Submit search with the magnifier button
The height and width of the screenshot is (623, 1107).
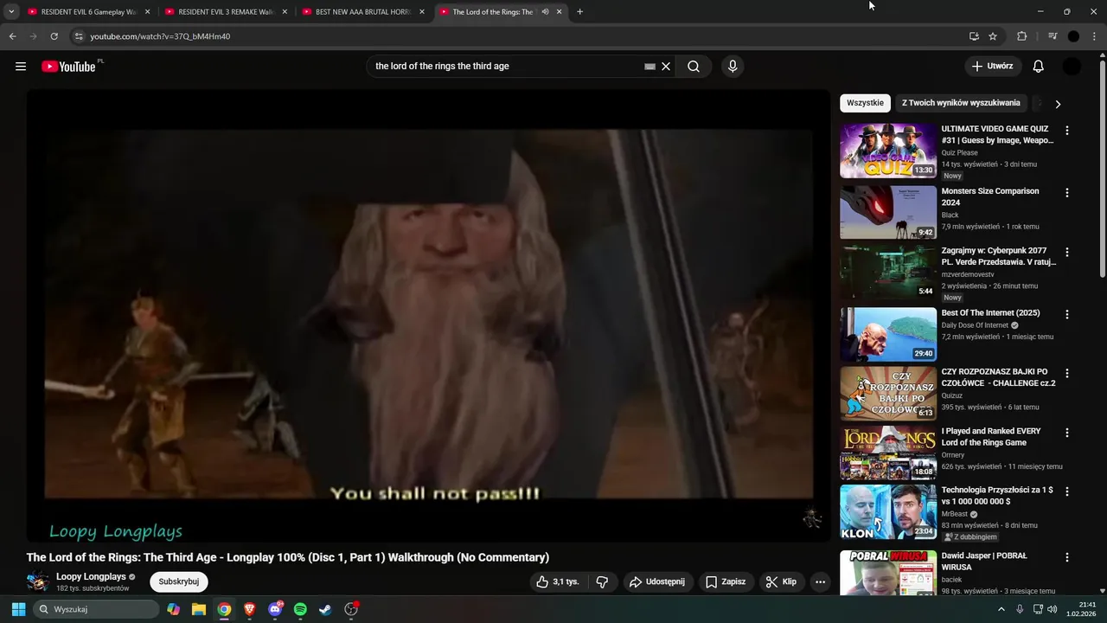coord(694,67)
